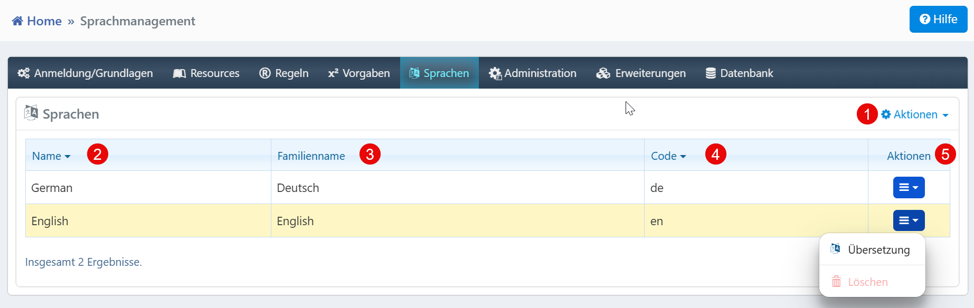Open the Hilfe help button

coord(938,20)
